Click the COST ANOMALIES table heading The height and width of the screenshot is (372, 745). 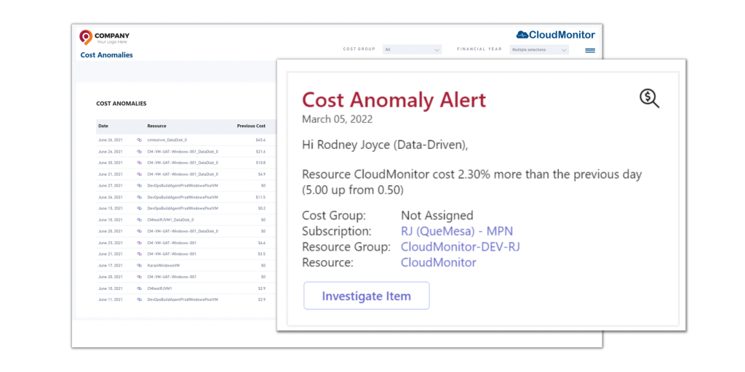pos(121,103)
